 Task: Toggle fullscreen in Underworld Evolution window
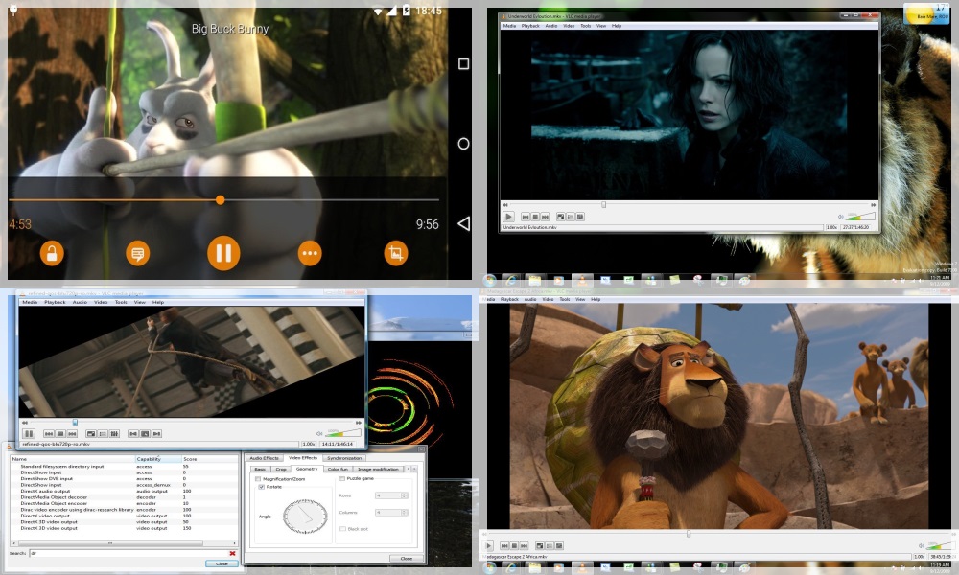tap(561, 217)
